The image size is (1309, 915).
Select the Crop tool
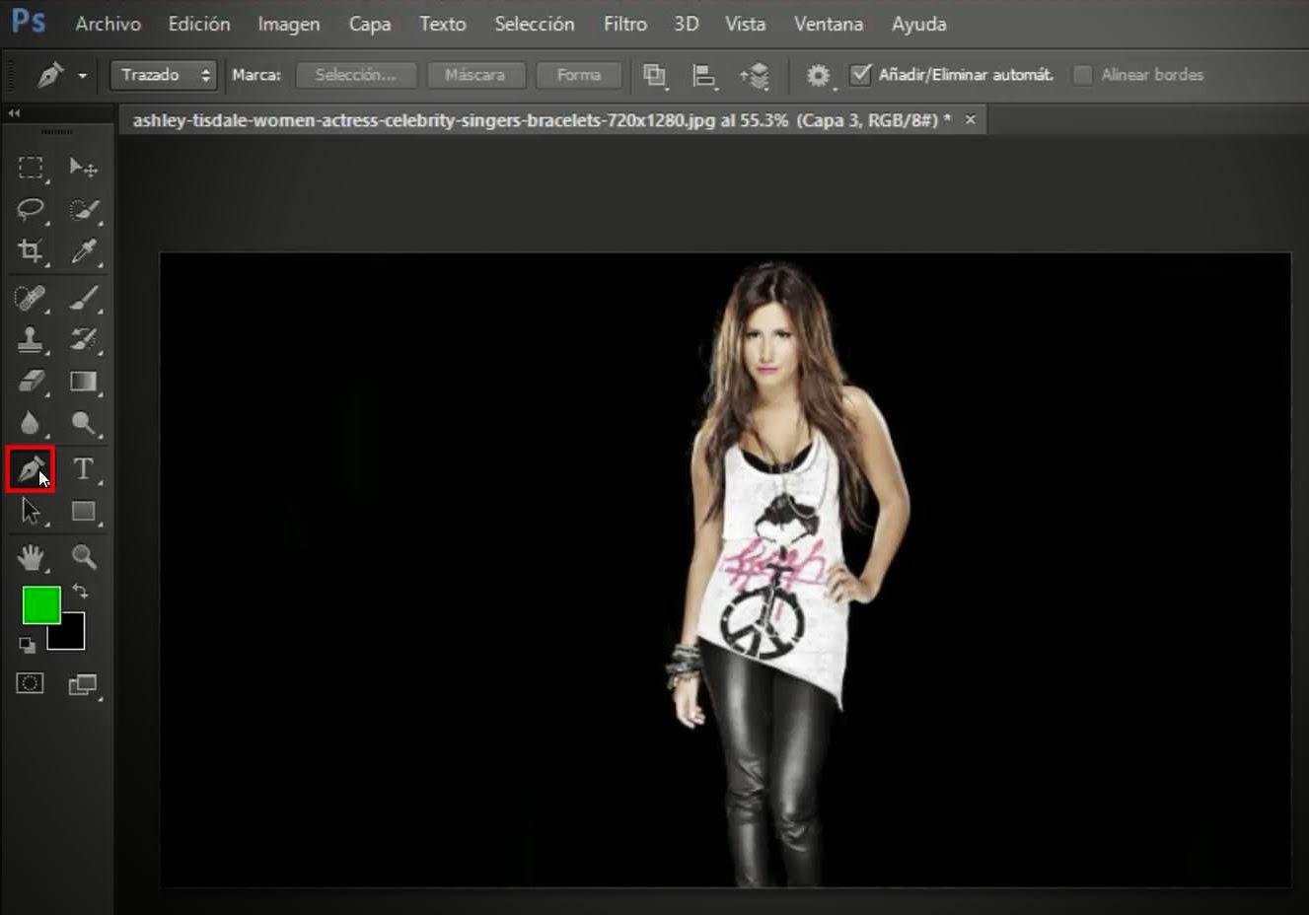31,250
